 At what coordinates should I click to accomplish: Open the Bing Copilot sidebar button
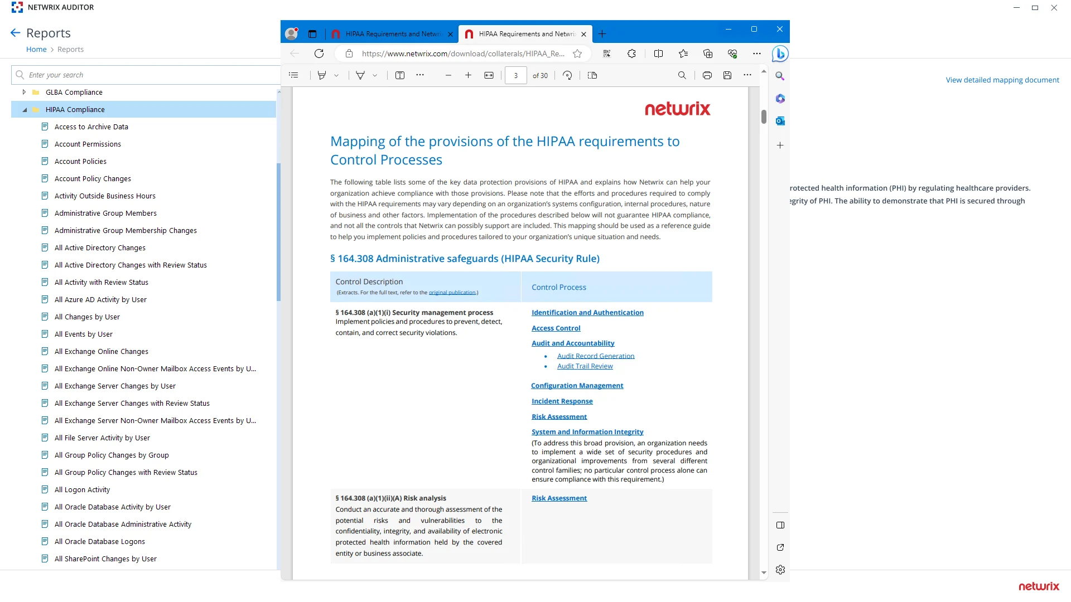pyautogui.click(x=780, y=54)
